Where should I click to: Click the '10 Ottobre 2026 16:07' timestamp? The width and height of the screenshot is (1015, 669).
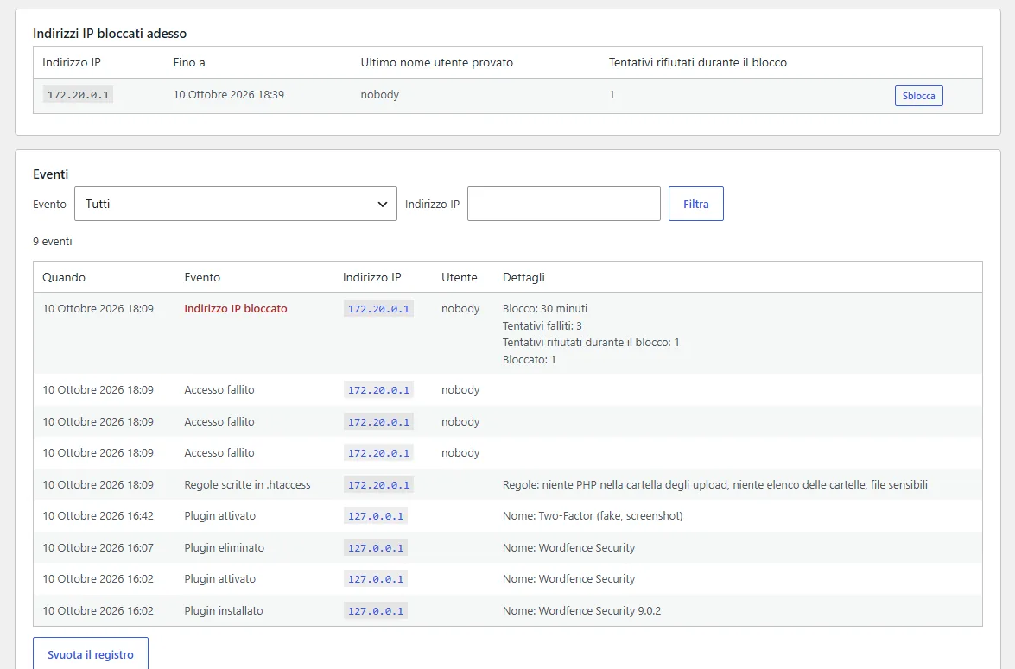pos(98,547)
